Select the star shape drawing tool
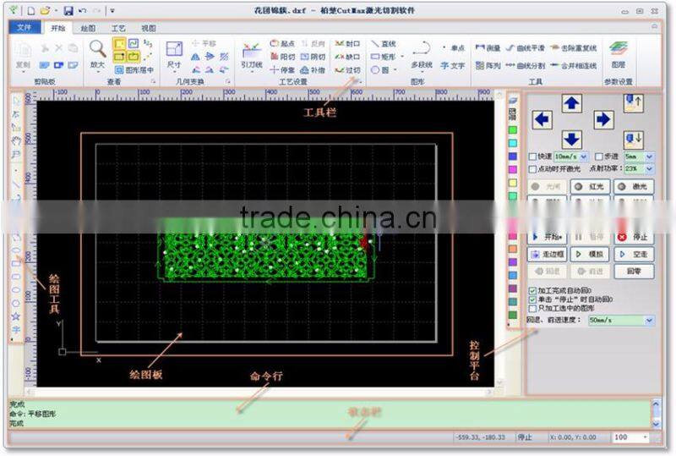 point(16,316)
